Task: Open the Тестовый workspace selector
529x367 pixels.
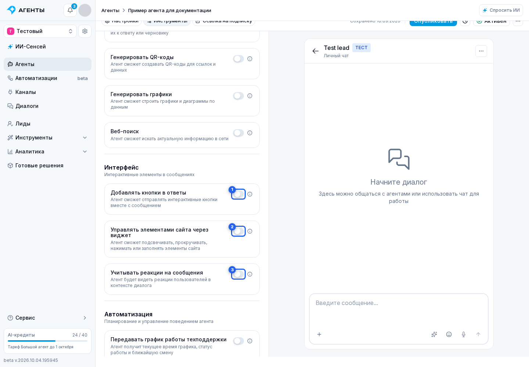Action: point(40,31)
